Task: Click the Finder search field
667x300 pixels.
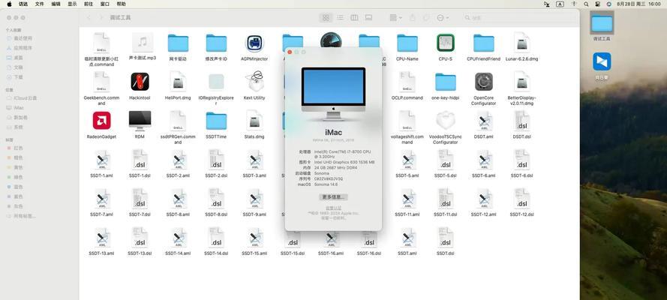Action: click(x=518, y=17)
